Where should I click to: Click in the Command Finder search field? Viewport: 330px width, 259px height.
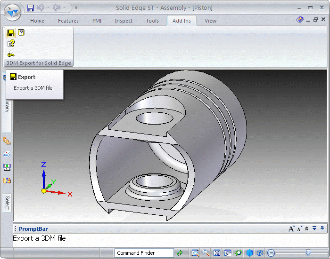[x=144, y=253]
